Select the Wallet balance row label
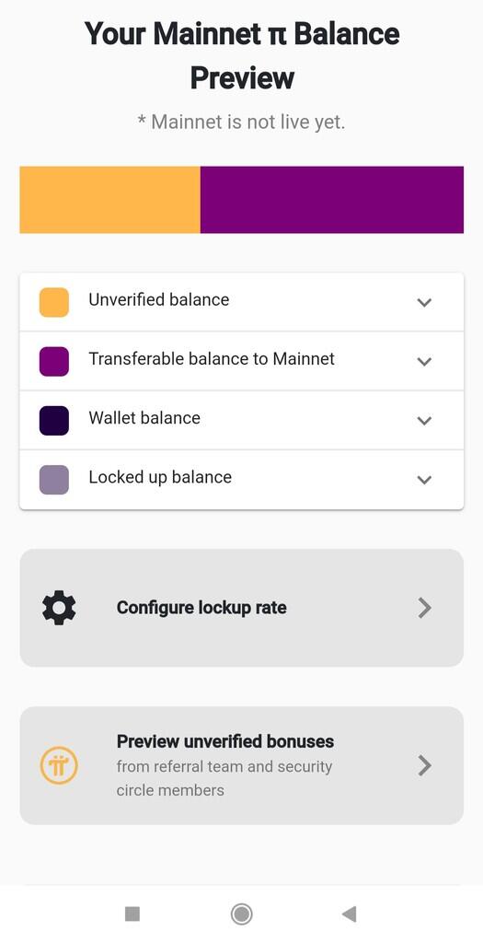Image resolution: width=483 pixels, height=943 pixels. pos(144,418)
